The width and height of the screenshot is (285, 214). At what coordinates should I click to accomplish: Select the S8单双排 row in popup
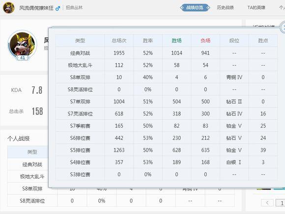[x=167, y=78]
